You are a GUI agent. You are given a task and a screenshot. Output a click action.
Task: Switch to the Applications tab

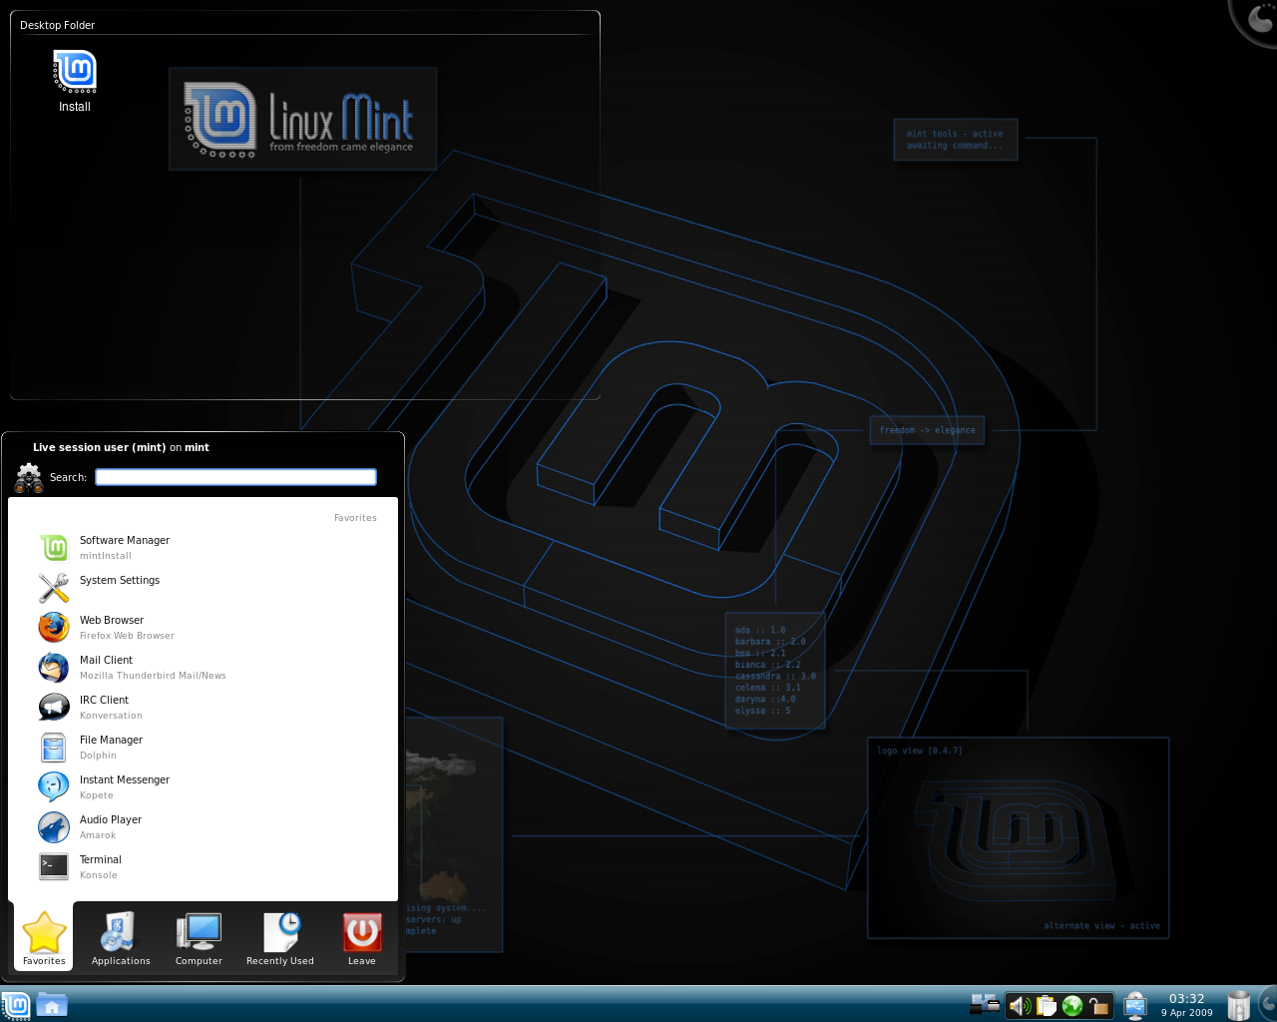[x=121, y=939]
